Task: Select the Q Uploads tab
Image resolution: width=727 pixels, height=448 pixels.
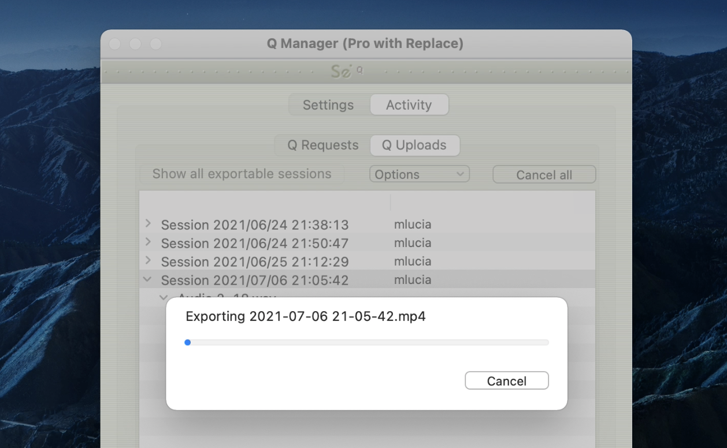Action: tap(414, 145)
